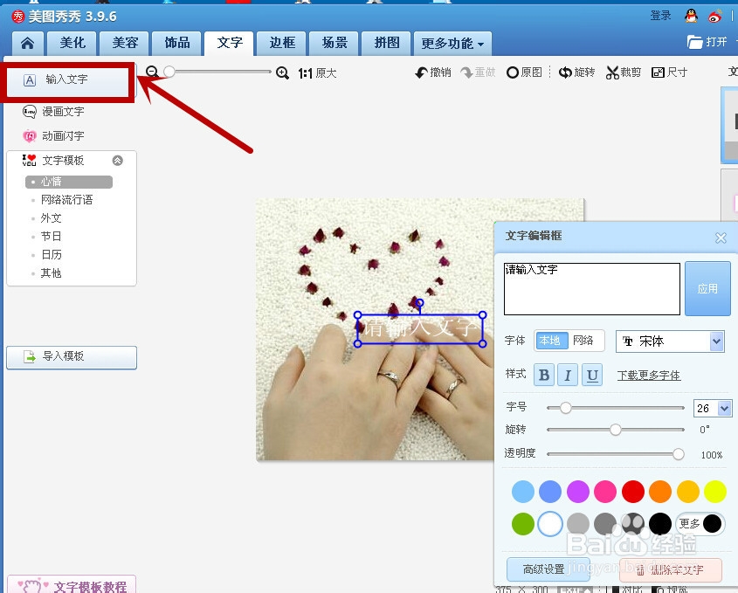Select 漫画文字 option
Screen dimensions: 738x593
tap(53, 112)
